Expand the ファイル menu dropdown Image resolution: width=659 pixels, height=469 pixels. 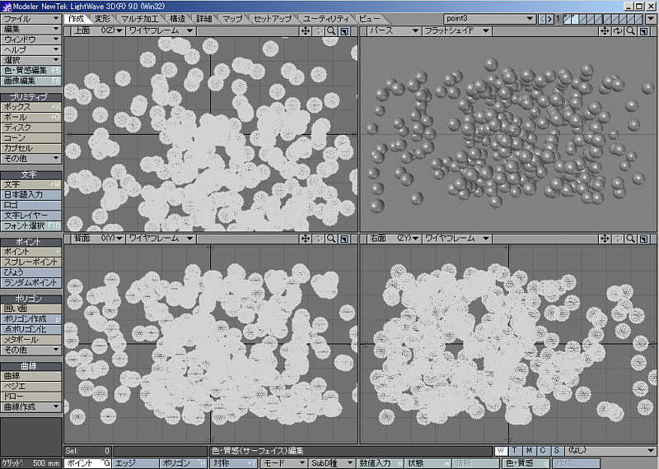click(x=31, y=17)
